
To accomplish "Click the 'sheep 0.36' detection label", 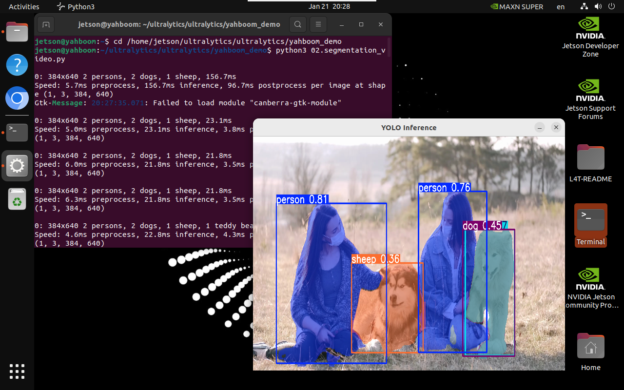I will [375, 259].
